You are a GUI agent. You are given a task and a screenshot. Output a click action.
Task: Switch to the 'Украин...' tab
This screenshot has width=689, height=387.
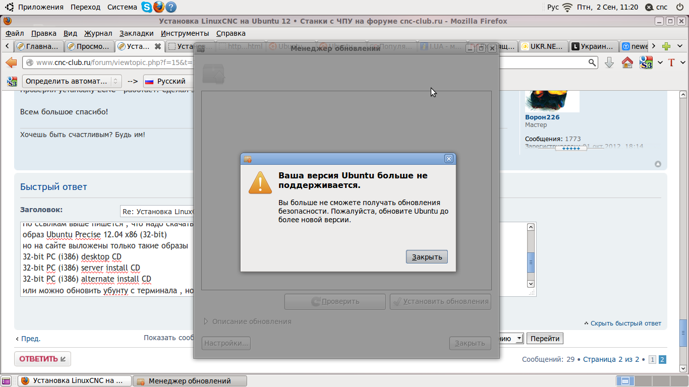(593, 46)
